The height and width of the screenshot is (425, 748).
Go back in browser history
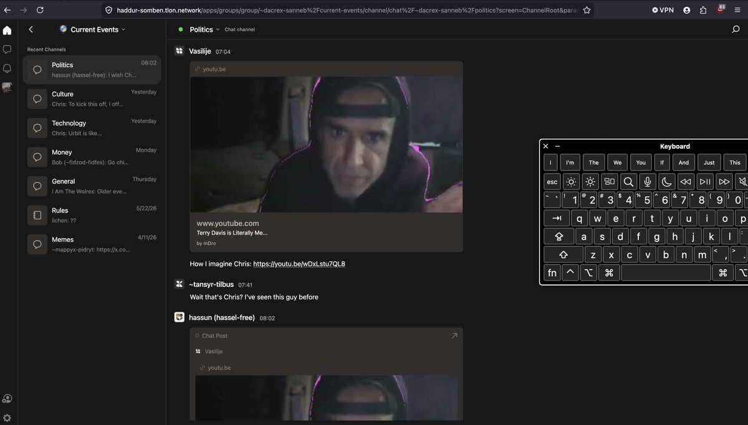pos(7,10)
